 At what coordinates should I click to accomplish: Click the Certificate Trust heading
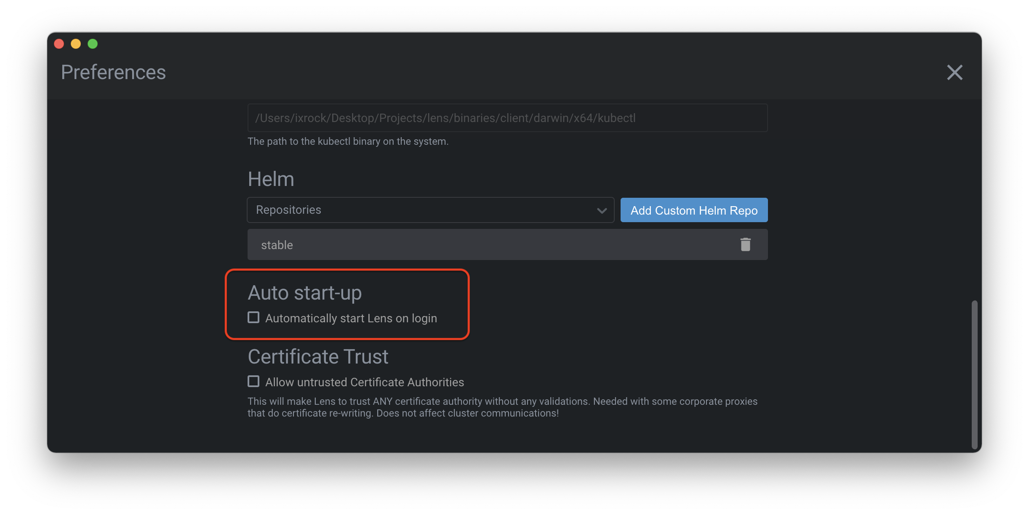318,356
